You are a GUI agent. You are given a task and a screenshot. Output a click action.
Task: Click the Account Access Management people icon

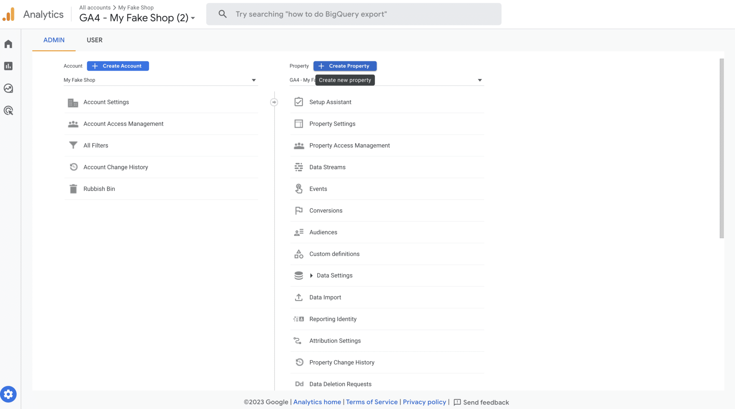[73, 124]
